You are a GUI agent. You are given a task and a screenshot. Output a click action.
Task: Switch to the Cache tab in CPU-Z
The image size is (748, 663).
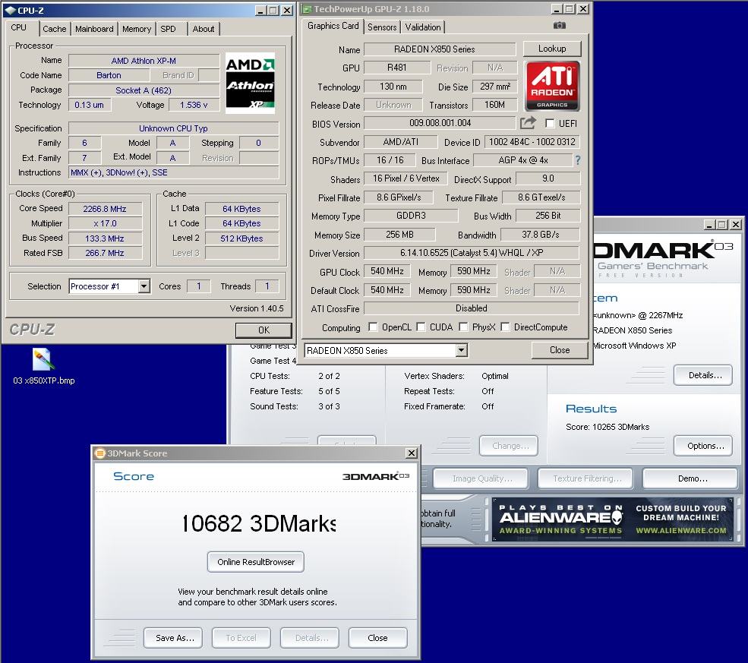(55, 29)
